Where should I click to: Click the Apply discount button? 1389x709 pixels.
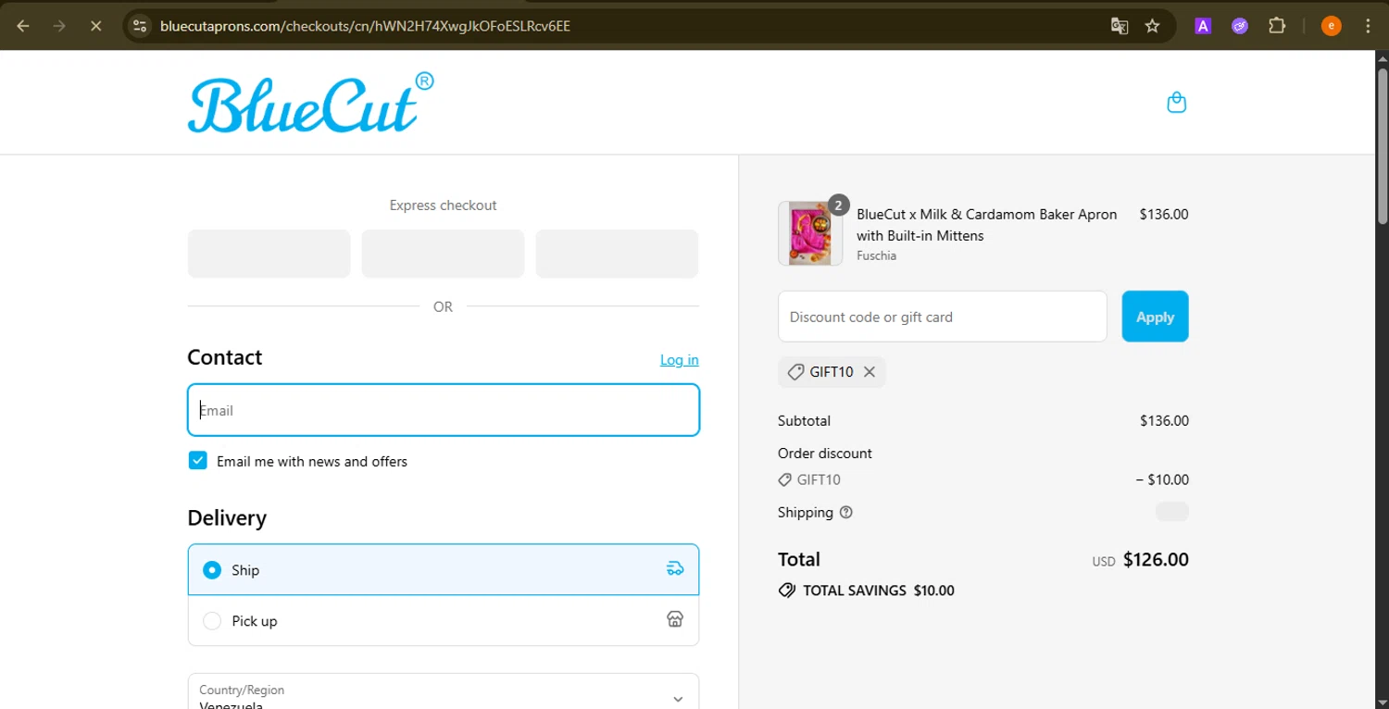(1155, 317)
